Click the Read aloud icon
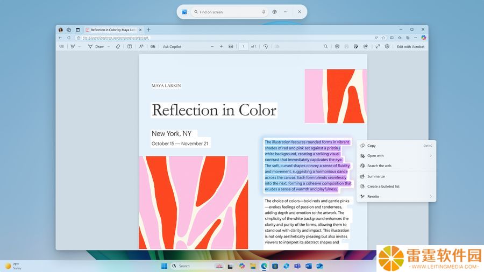The height and width of the screenshot is (272, 484). coord(141,47)
